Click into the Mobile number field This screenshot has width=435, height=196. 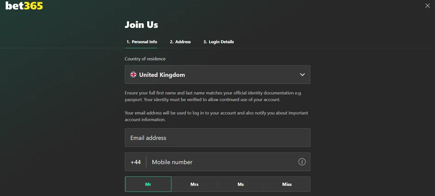pos(222,162)
